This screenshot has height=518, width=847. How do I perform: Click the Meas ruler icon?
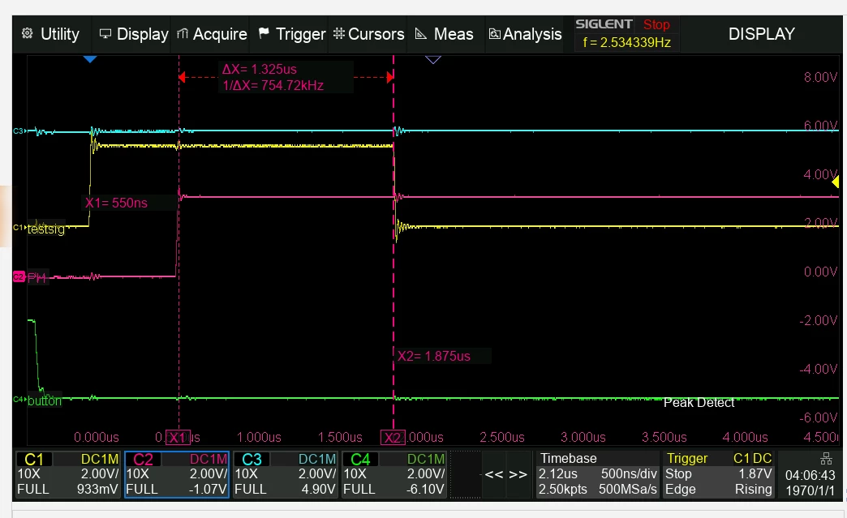click(421, 33)
